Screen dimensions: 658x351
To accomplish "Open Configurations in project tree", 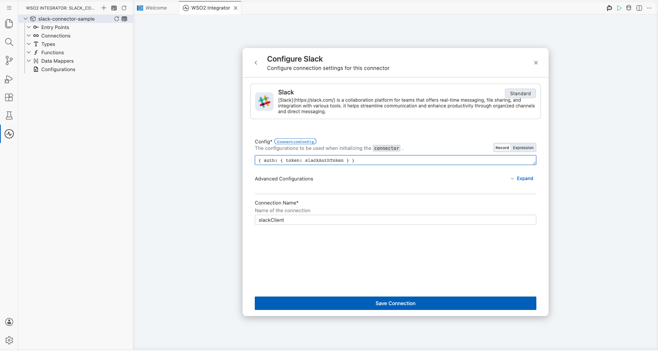I will [58, 69].
